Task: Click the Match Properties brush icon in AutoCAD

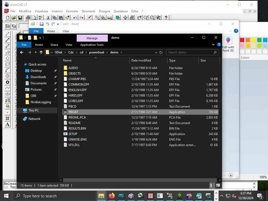Action: click(x=67, y=18)
